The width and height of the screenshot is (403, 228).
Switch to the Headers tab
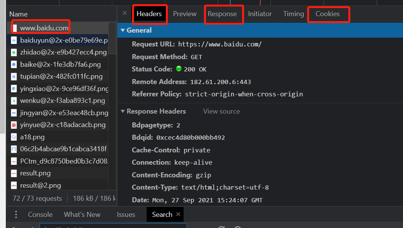pyautogui.click(x=149, y=14)
